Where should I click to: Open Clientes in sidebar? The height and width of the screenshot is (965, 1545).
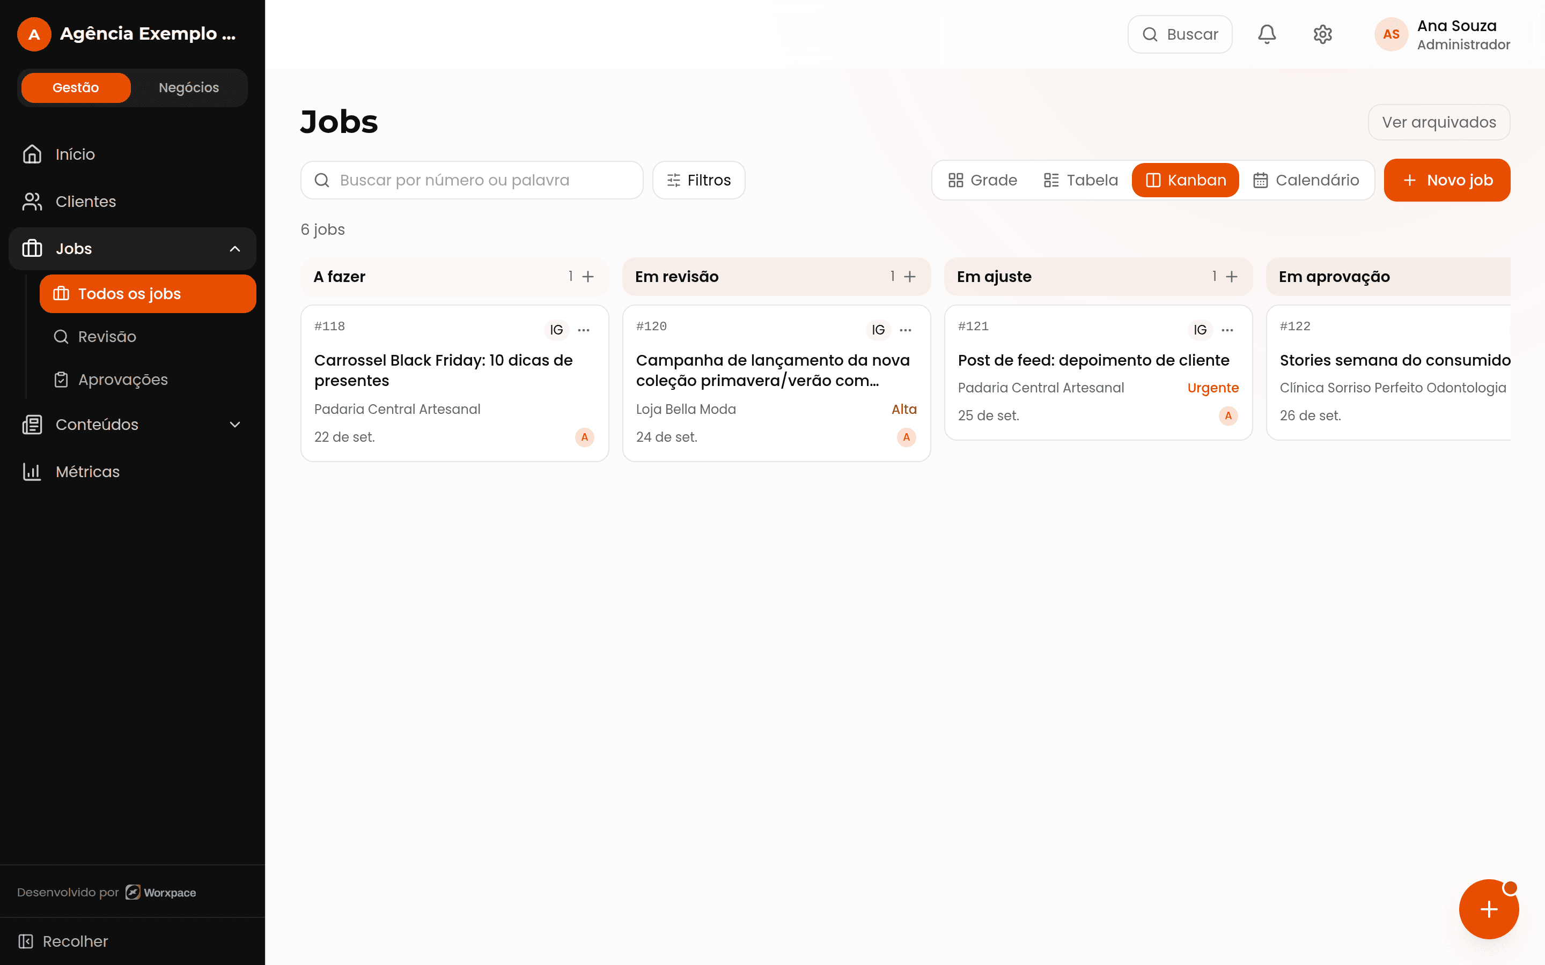point(132,202)
